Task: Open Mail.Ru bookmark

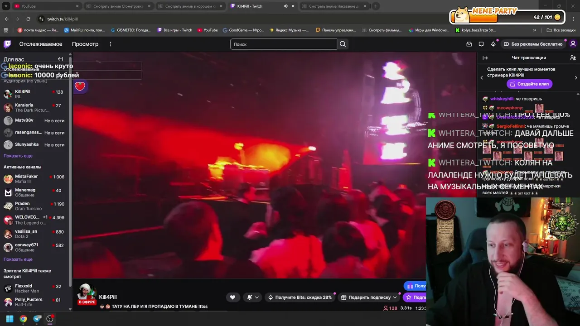Action: coord(85,30)
